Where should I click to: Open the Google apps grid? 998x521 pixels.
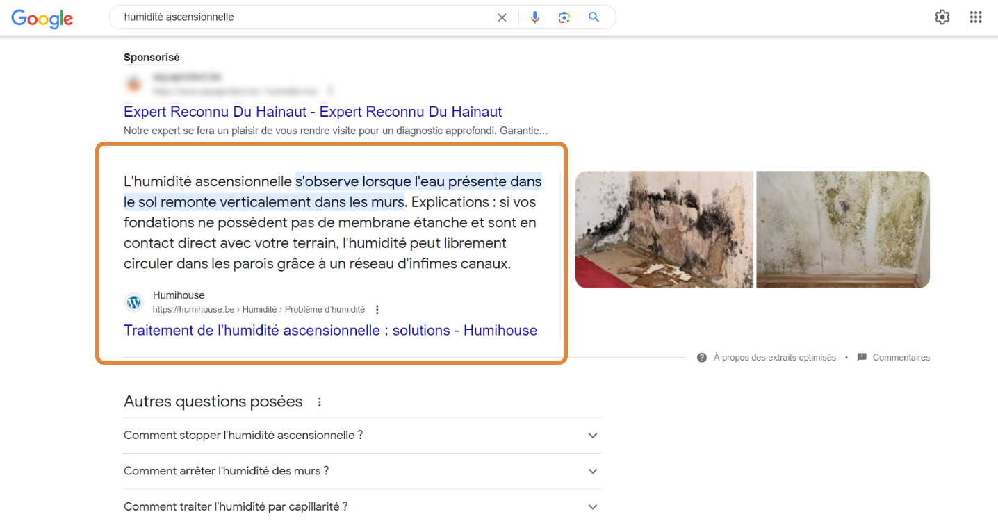tap(976, 17)
